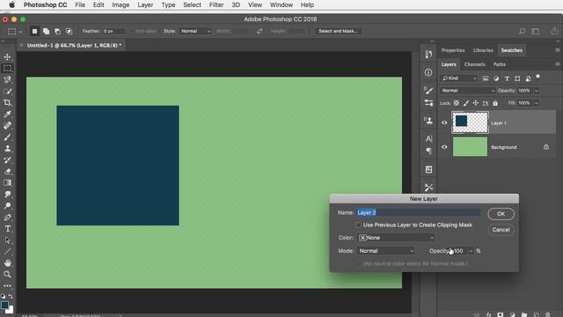The height and width of the screenshot is (317, 563).
Task: Open the tool preset picker arrow
Action: pyautogui.click(x=20, y=32)
